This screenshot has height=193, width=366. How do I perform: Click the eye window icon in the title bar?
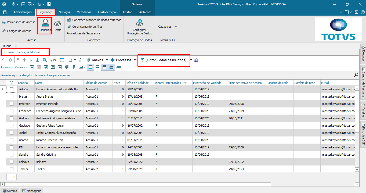23,4
